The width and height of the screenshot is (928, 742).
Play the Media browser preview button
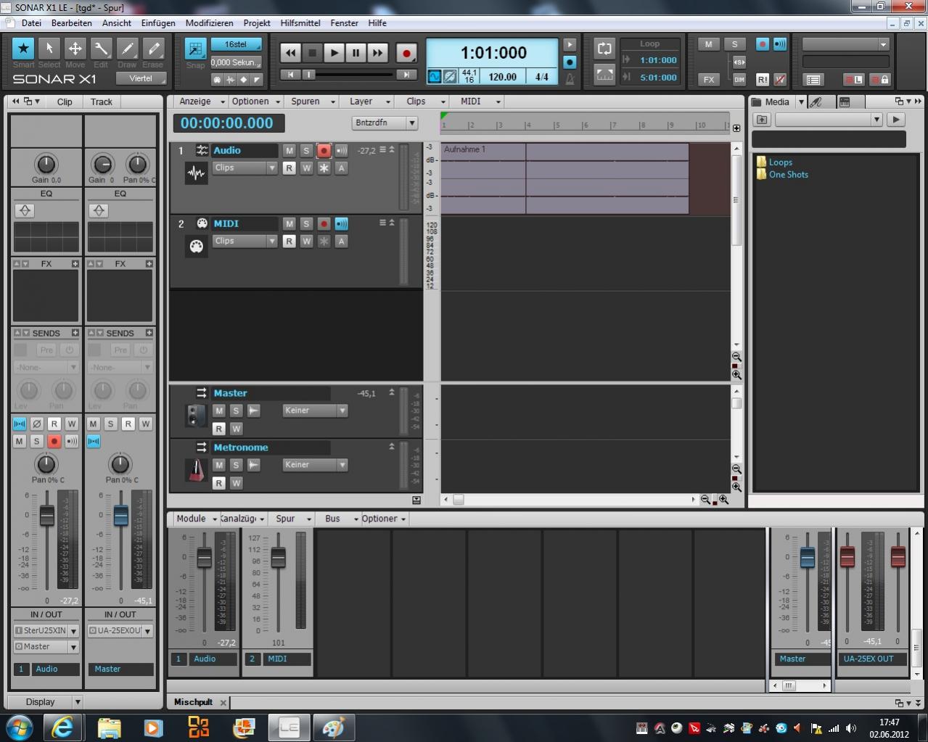tap(897, 120)
